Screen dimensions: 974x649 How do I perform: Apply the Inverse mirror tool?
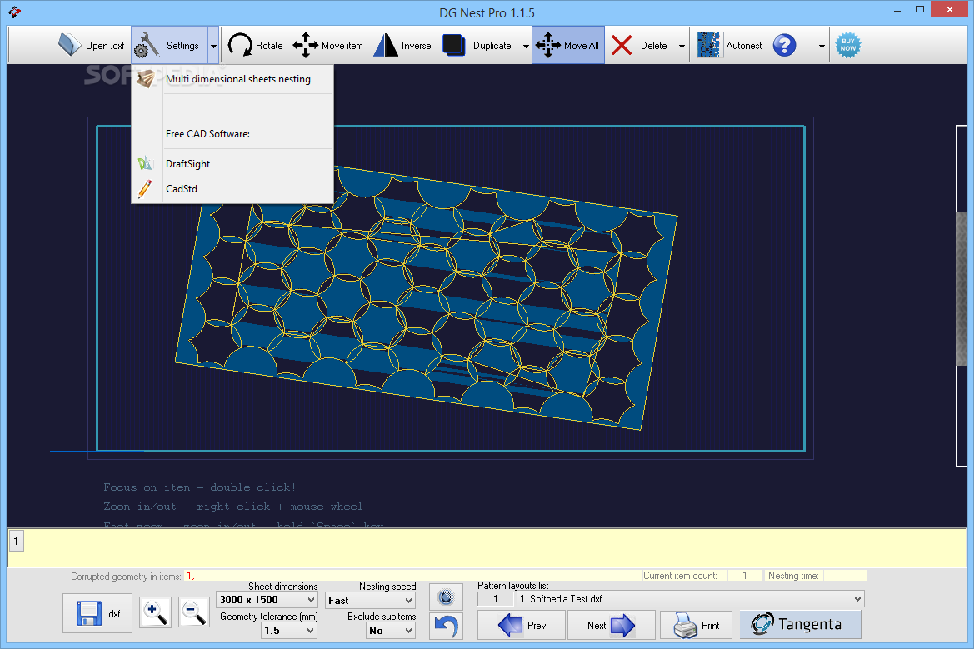[x=402, y=45]
